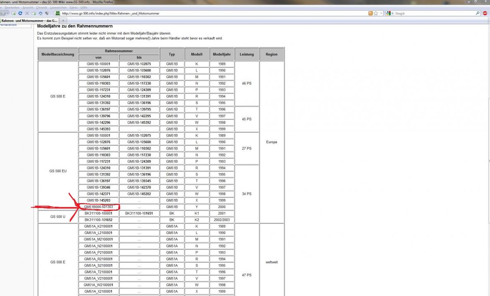Click into the address bar URL
Image resolution: width=490 pixels, height=296 pixels.
click(207, 13)
